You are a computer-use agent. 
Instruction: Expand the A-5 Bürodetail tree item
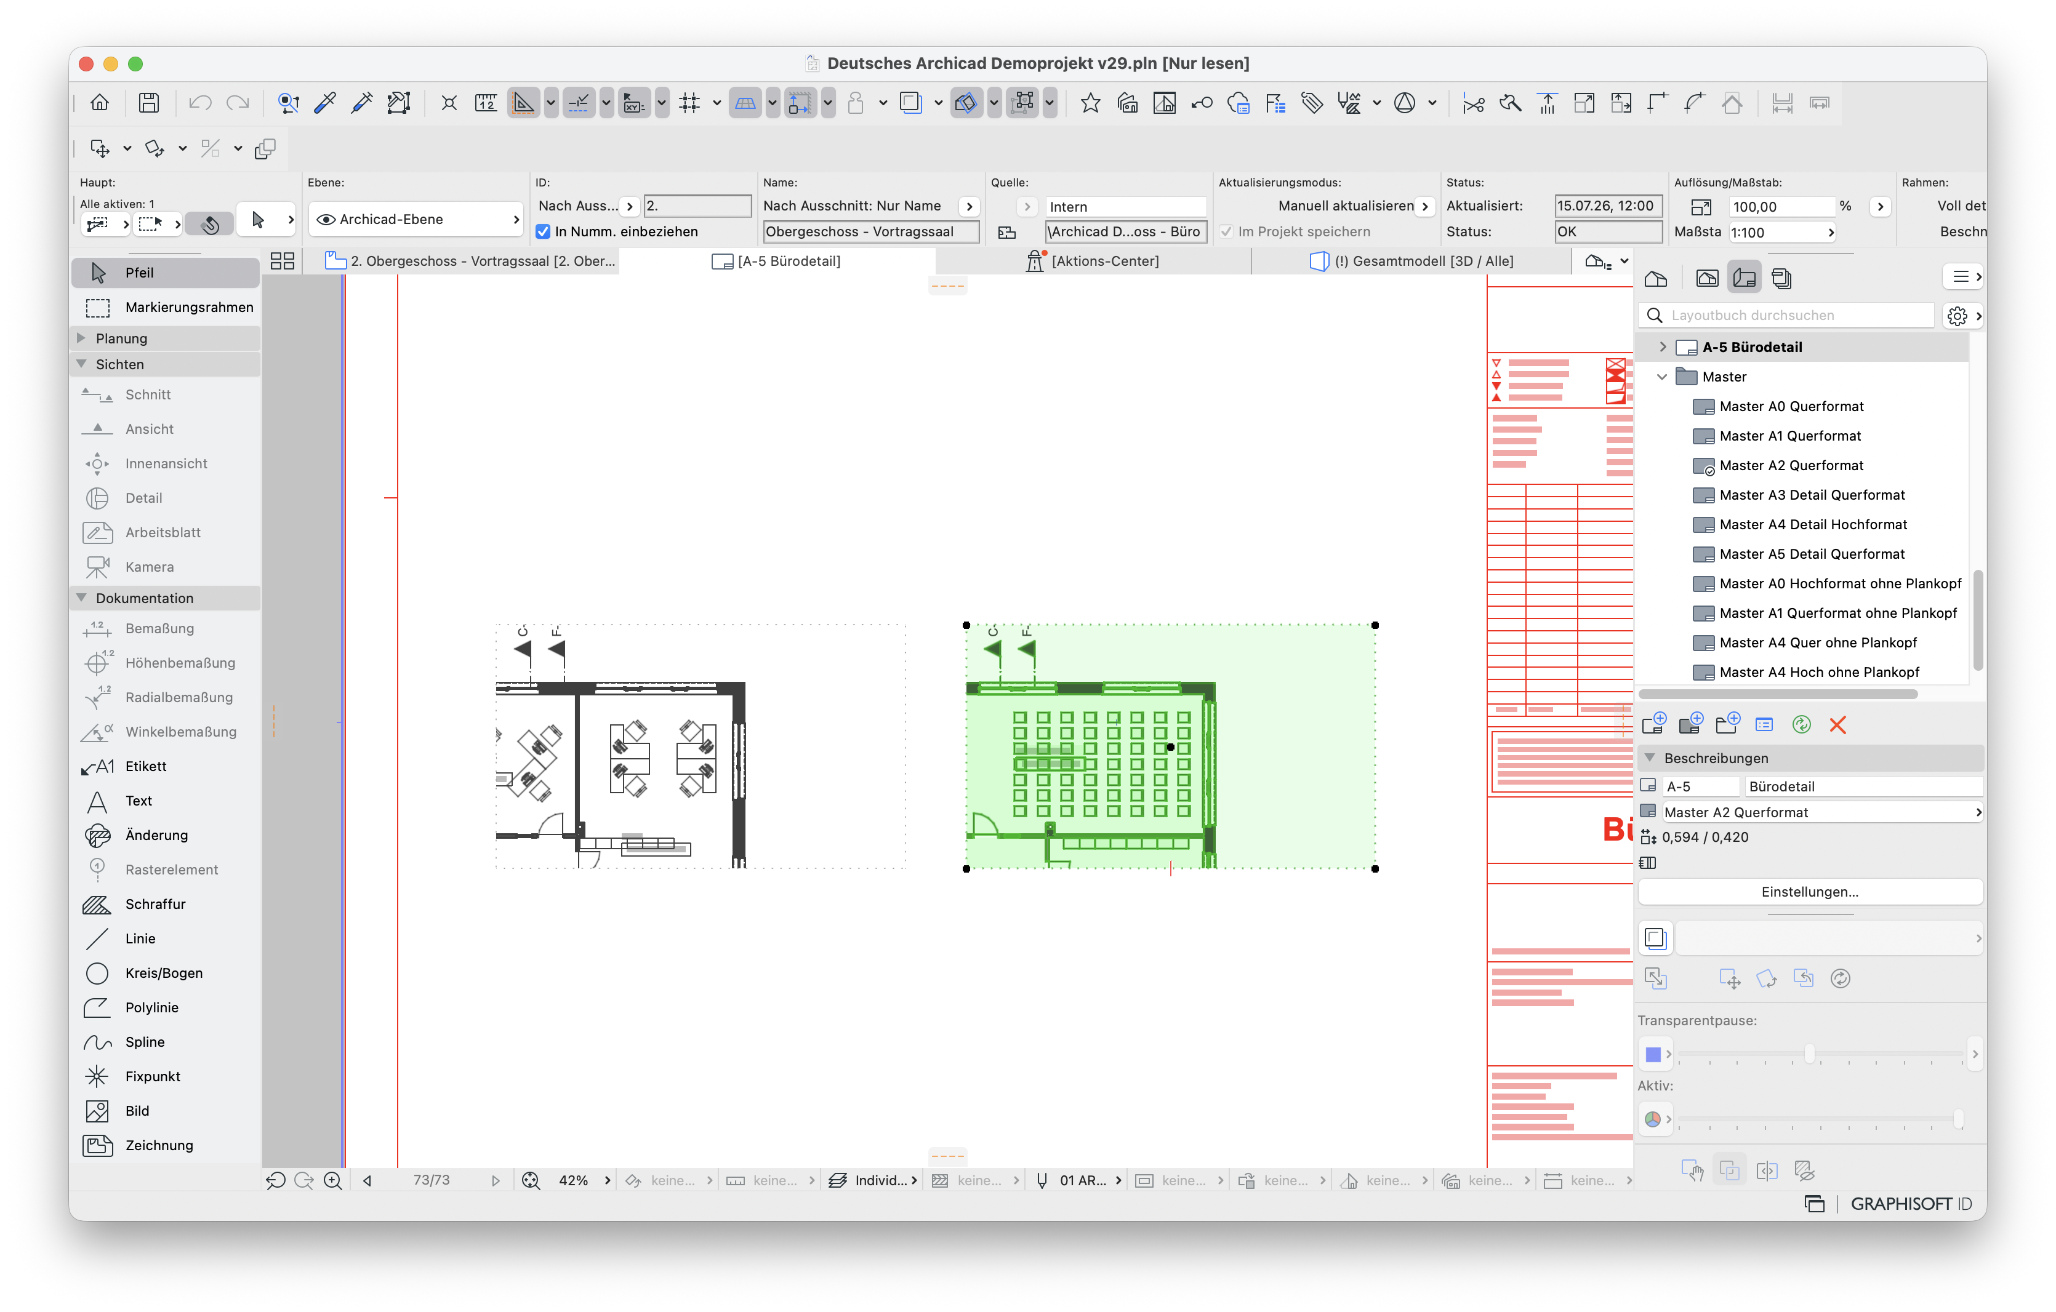[1663, 346]
